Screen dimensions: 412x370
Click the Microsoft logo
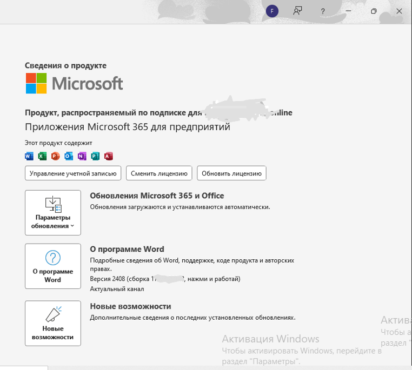coord(75,84)
